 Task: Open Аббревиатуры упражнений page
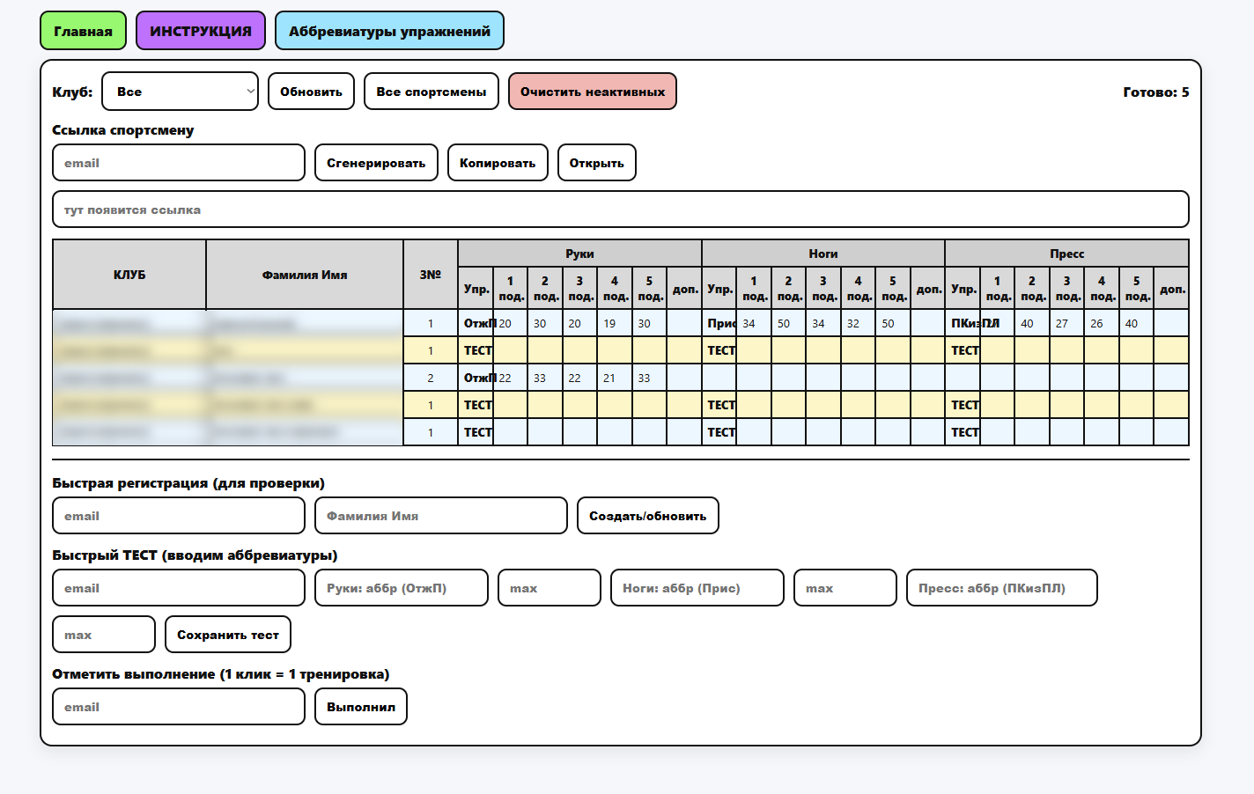389,31
